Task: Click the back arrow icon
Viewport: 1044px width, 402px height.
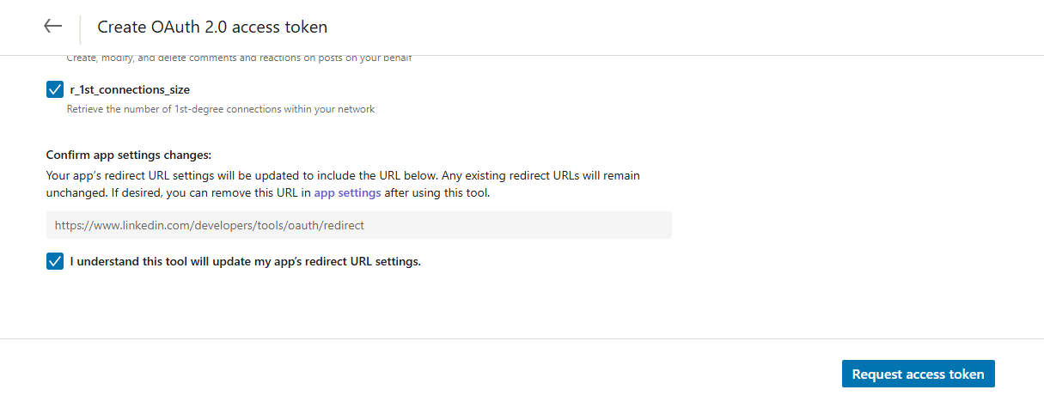Action: point(53,27)
